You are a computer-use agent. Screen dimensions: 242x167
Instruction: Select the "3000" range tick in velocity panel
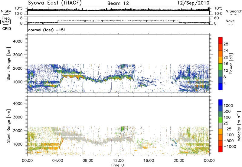point(18,117)
